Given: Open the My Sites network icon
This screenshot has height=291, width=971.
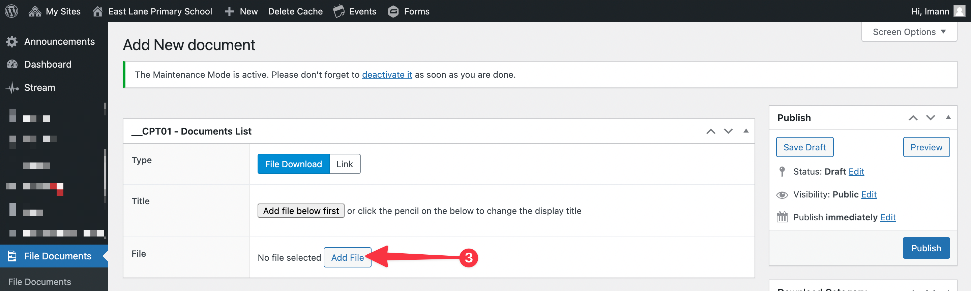Looking at the screenshot, I should [35, 11].
